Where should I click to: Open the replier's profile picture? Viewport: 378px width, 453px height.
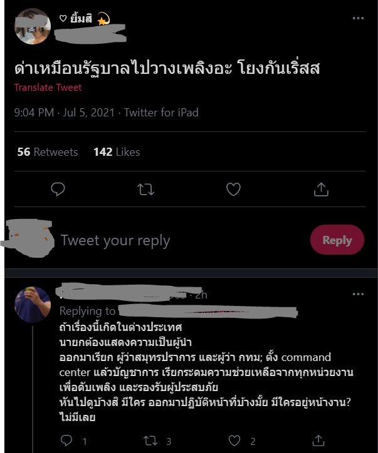click(x=32, y=305)
